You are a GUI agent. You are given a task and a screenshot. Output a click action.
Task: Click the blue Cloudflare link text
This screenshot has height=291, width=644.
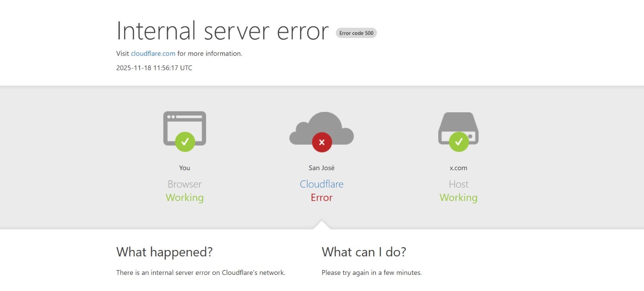322,184
